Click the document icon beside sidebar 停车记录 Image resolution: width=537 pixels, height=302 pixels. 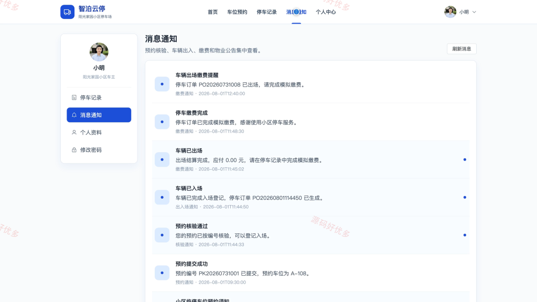[74, 98]
